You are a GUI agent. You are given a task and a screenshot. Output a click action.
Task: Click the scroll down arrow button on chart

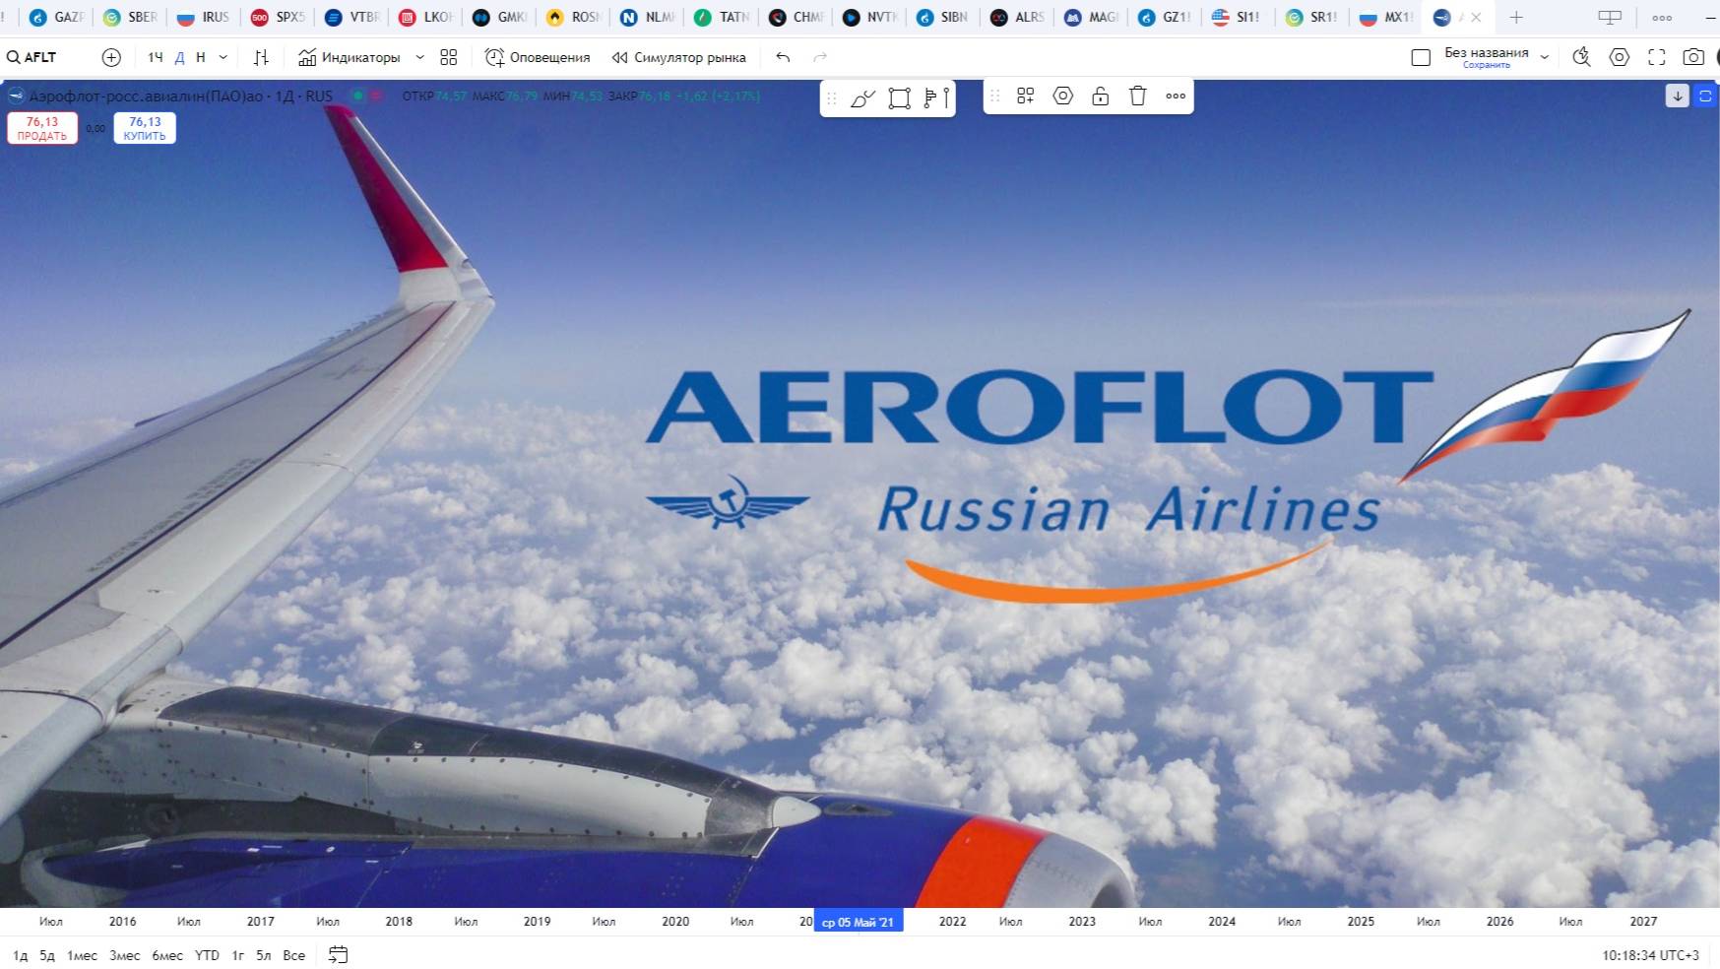point(1678,96)
